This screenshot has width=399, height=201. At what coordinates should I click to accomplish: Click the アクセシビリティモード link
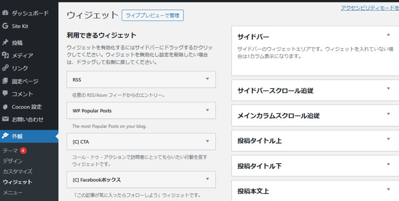369,8
